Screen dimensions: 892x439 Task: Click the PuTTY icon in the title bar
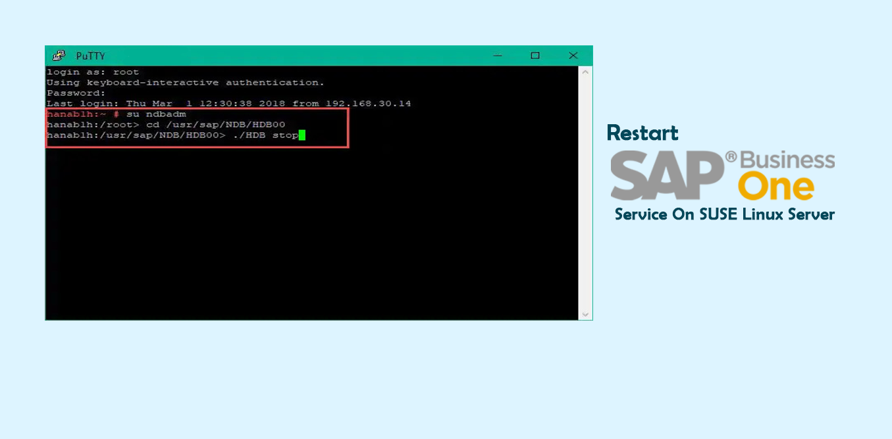(x=59, y=56)
